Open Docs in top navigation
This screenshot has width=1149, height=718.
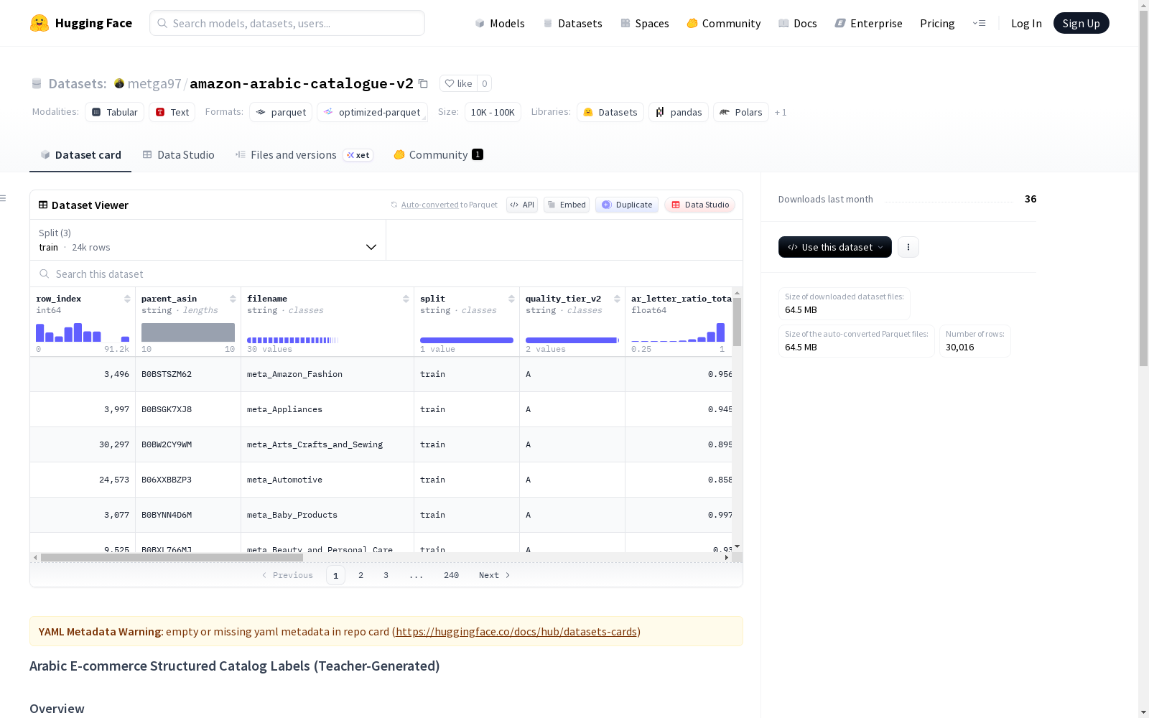pos(798,23)
